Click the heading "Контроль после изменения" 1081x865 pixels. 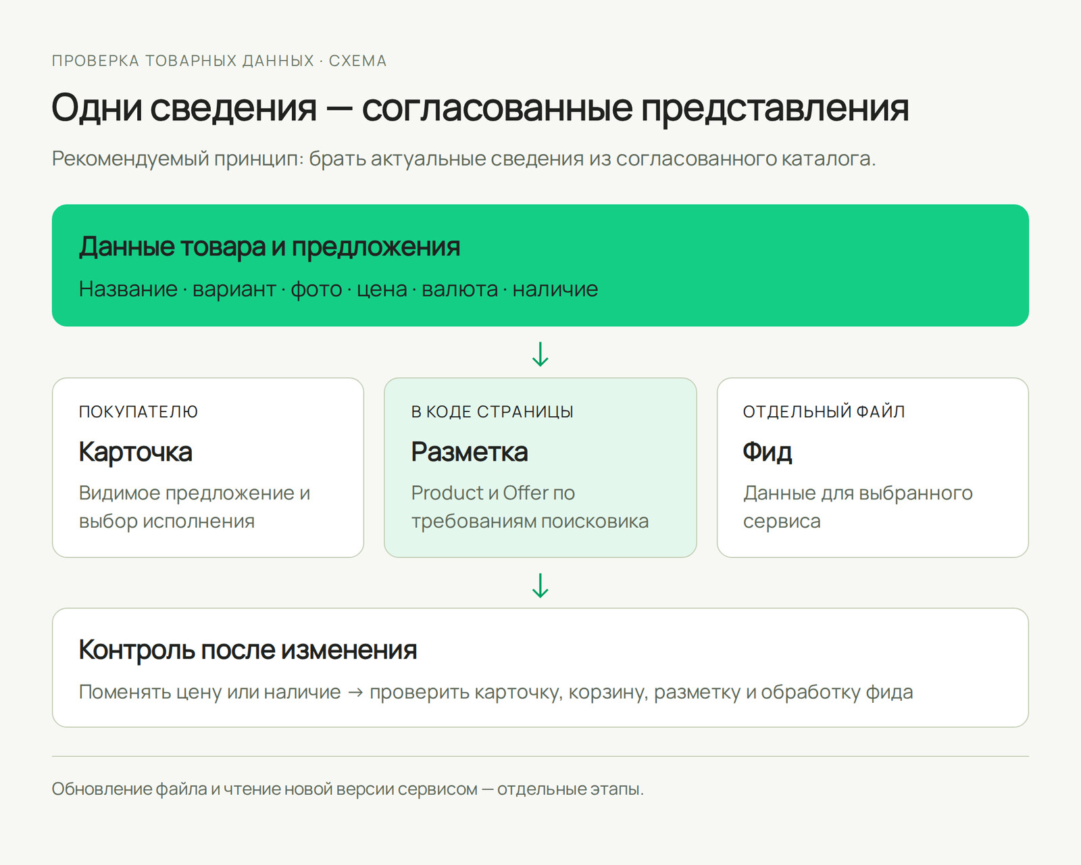click(x=247, y=649)
